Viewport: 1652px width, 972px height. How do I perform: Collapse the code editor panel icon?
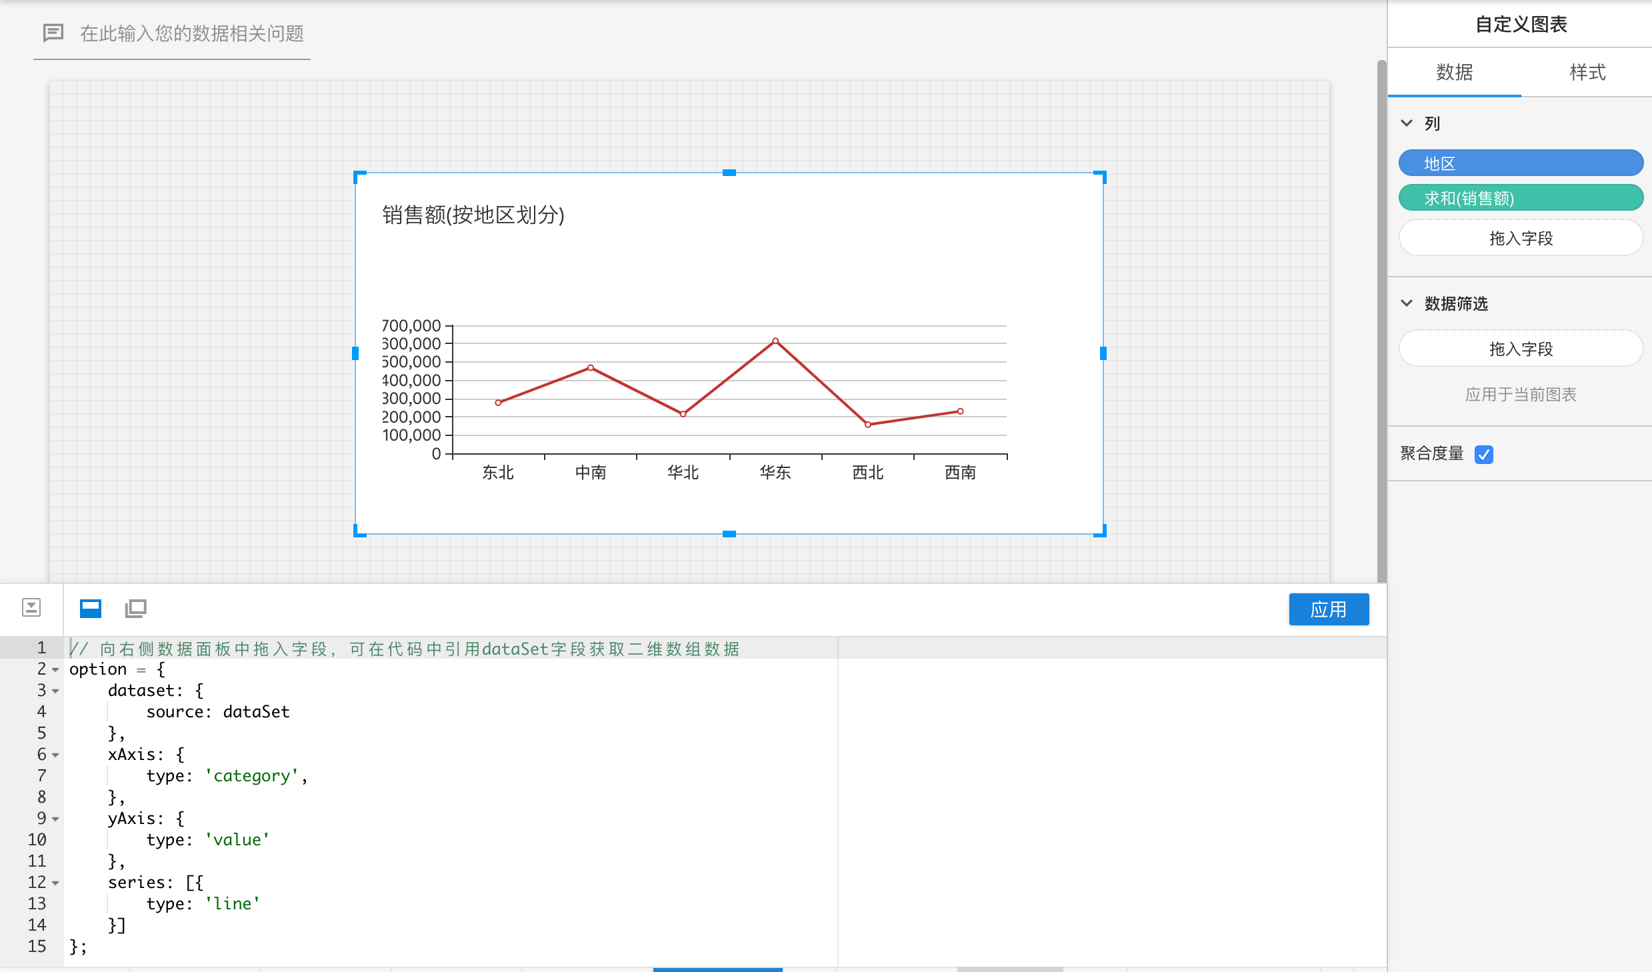31,607
